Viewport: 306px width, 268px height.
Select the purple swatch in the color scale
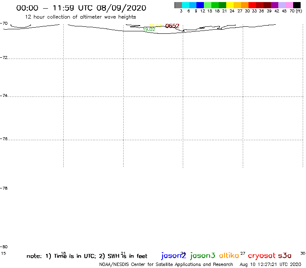(x=275, y=5)
